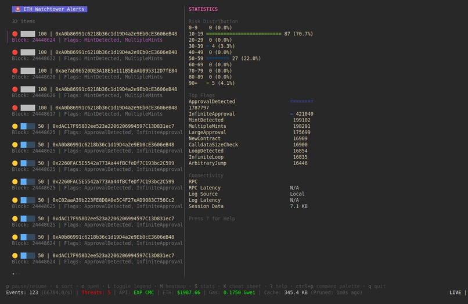The image size is (468, 304).
Task: Click the 'Block: 24448622' flags line
Action: pyautogui.click(x=87, y=59)
